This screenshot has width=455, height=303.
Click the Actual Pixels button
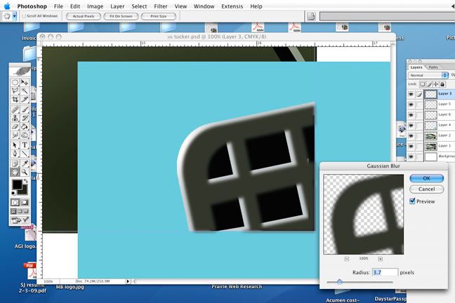click(x=84, y=16)
